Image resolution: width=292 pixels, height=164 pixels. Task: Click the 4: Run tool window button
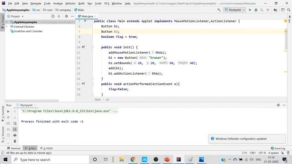[x=30, y=148]
